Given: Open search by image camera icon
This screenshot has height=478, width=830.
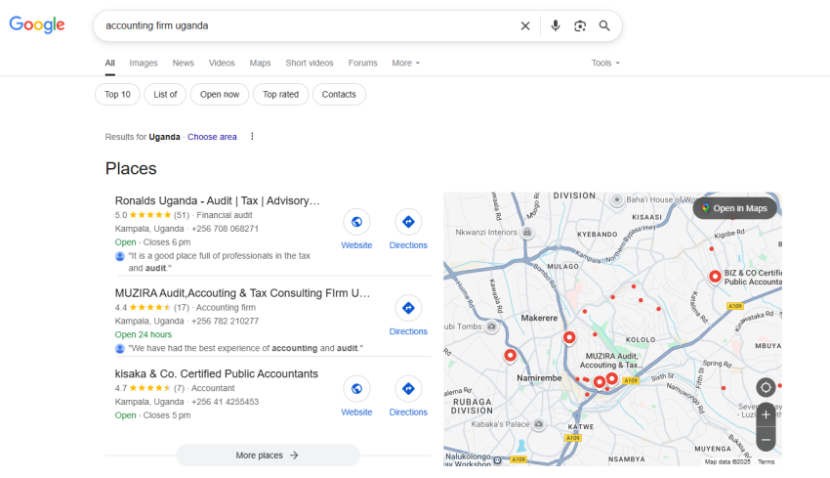Looking at the screenshot, I should (580, 26).
